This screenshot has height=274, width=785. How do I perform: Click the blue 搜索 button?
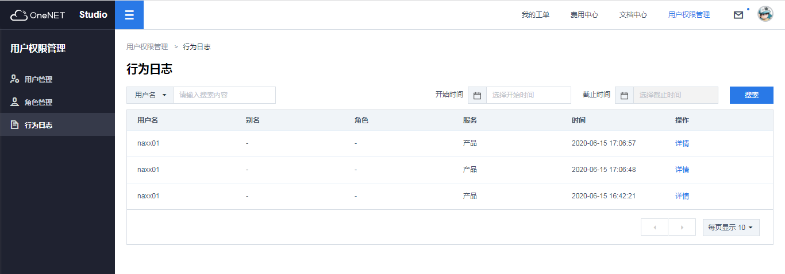pyautogui.click(x=752, y=95)
